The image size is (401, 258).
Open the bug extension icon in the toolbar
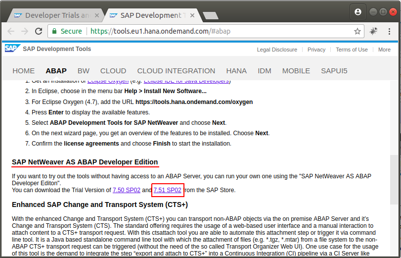coord(373,31)
